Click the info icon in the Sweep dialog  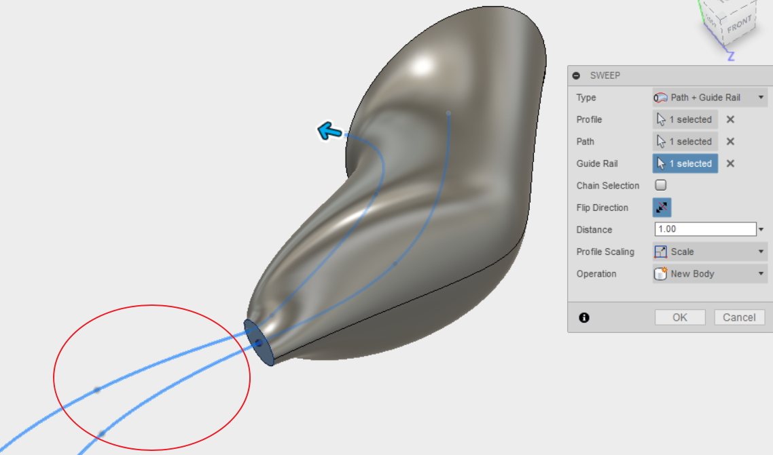(x=584, y=318)
